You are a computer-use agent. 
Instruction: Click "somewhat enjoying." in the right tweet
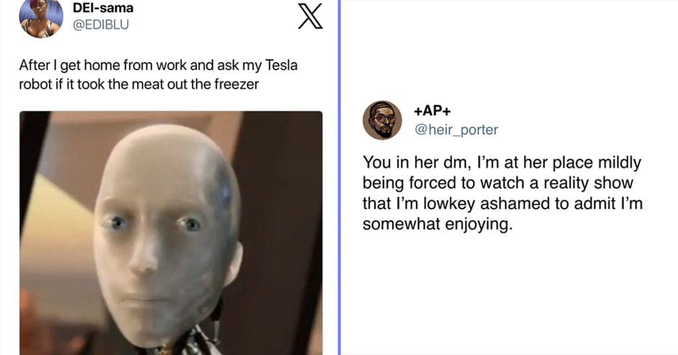point(437,225)
